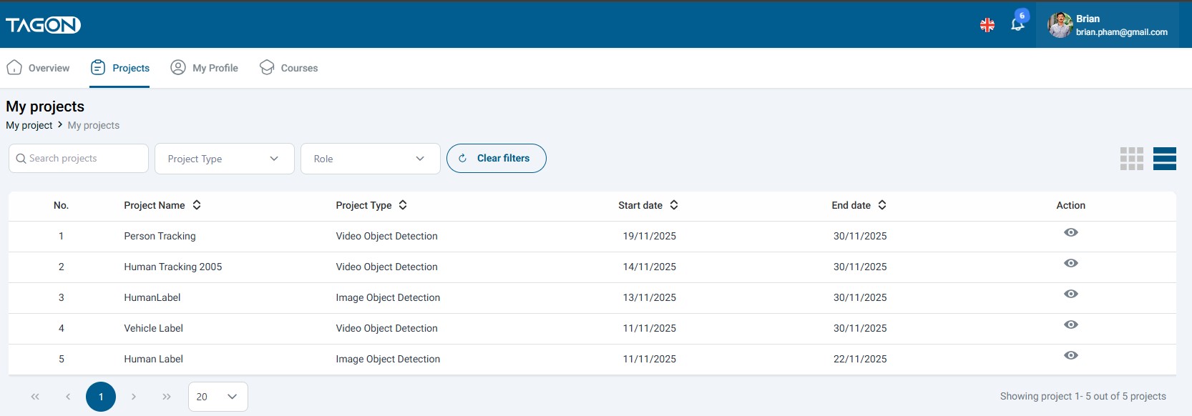Sort by Start date column

tap(674, 205)
